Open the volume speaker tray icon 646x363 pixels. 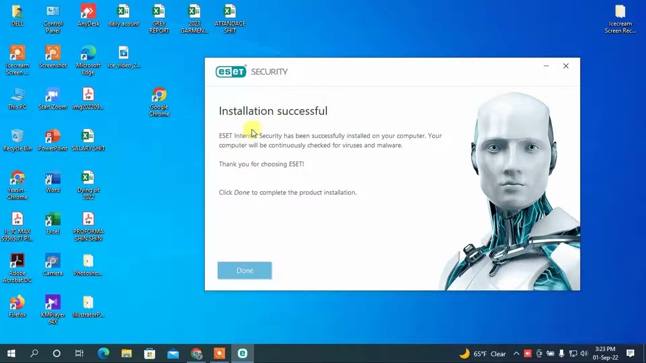point(584,353)
